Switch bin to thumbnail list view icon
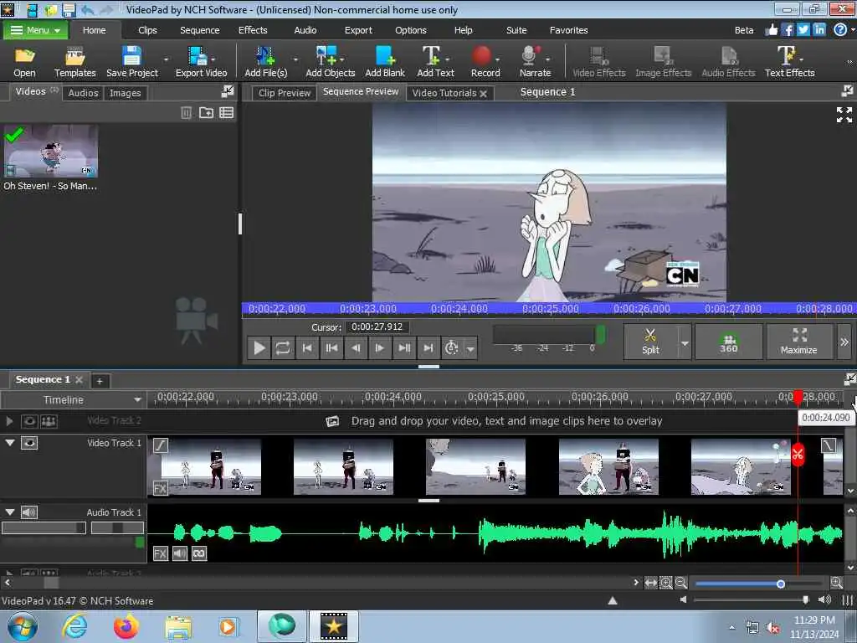This screenshot has height=643, width=857. [x=226, y=113]
